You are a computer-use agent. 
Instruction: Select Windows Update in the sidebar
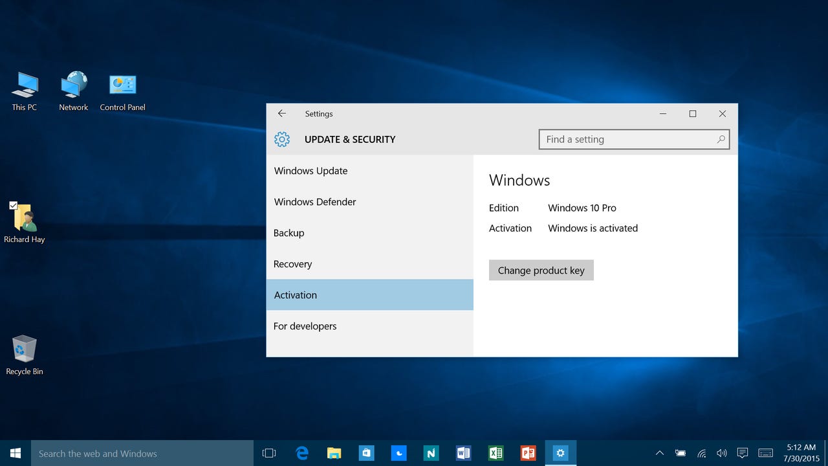pyautogui.click(x=310, y=171)
